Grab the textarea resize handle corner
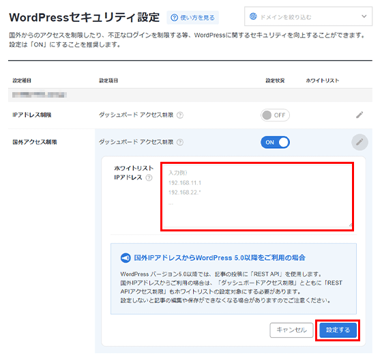 coord(351,225)
